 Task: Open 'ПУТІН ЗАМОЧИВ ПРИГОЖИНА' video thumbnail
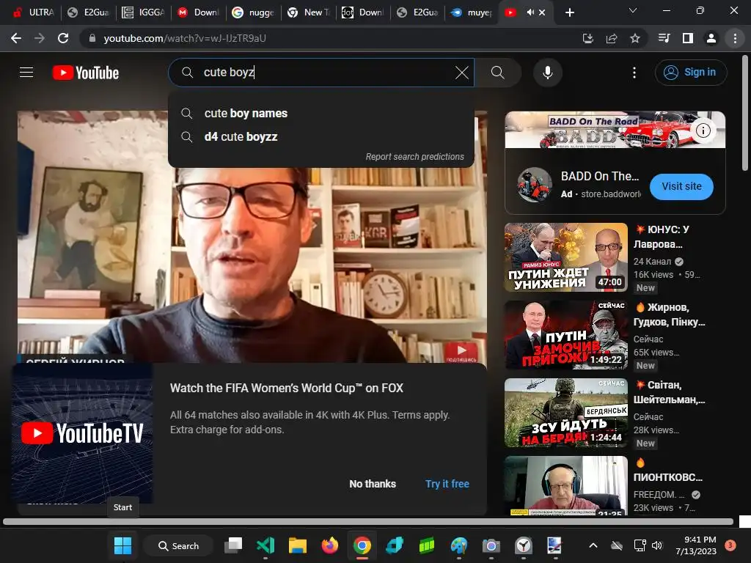566,335
